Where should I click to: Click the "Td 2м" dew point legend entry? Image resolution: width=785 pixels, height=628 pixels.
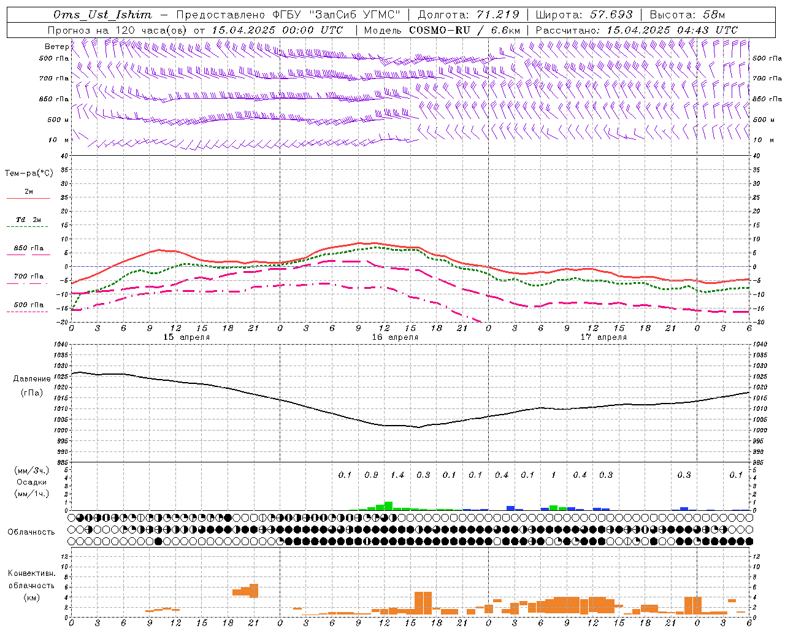(x=28, y=220)
